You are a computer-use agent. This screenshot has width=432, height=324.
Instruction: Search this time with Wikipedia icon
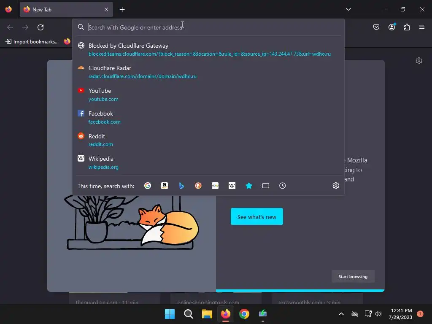click(x=232, y=186)
